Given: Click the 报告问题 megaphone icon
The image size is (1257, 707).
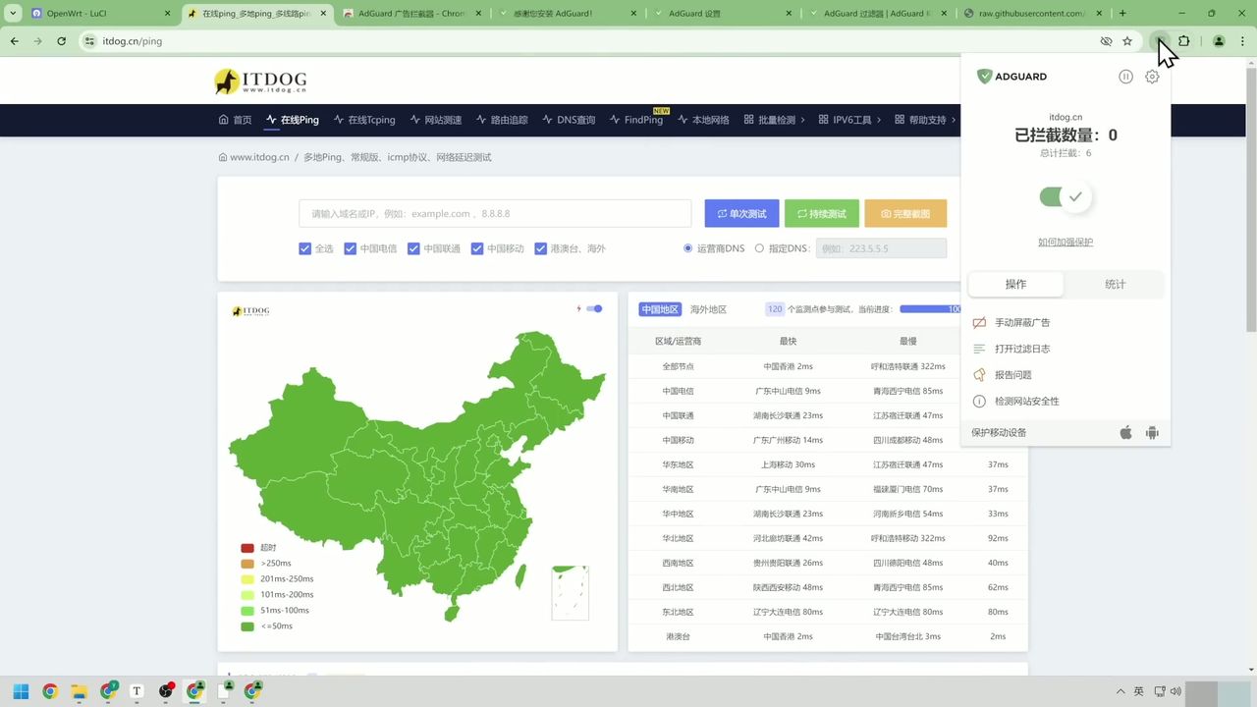Looking at the screenshot, I should 979,374.
